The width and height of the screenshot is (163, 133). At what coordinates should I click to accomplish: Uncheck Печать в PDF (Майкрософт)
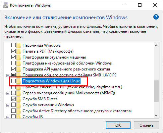[13, 51]
